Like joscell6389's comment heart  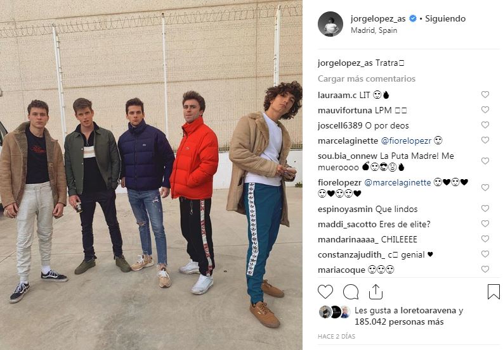[x=485, y=125]
